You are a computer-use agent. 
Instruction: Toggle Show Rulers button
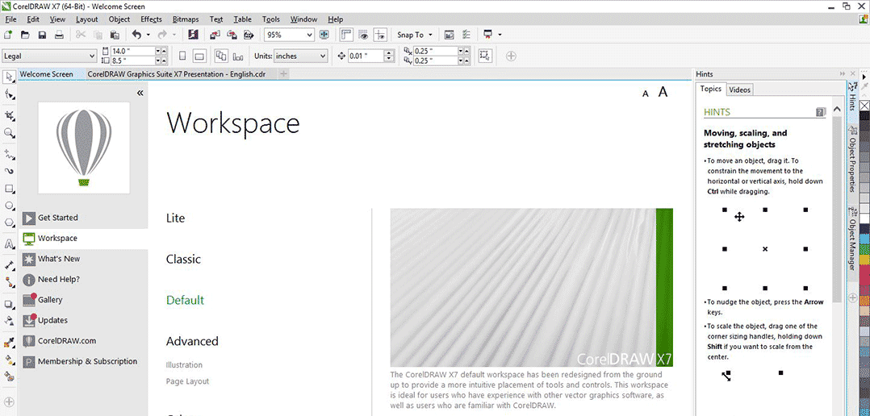(x=346, y=35)
